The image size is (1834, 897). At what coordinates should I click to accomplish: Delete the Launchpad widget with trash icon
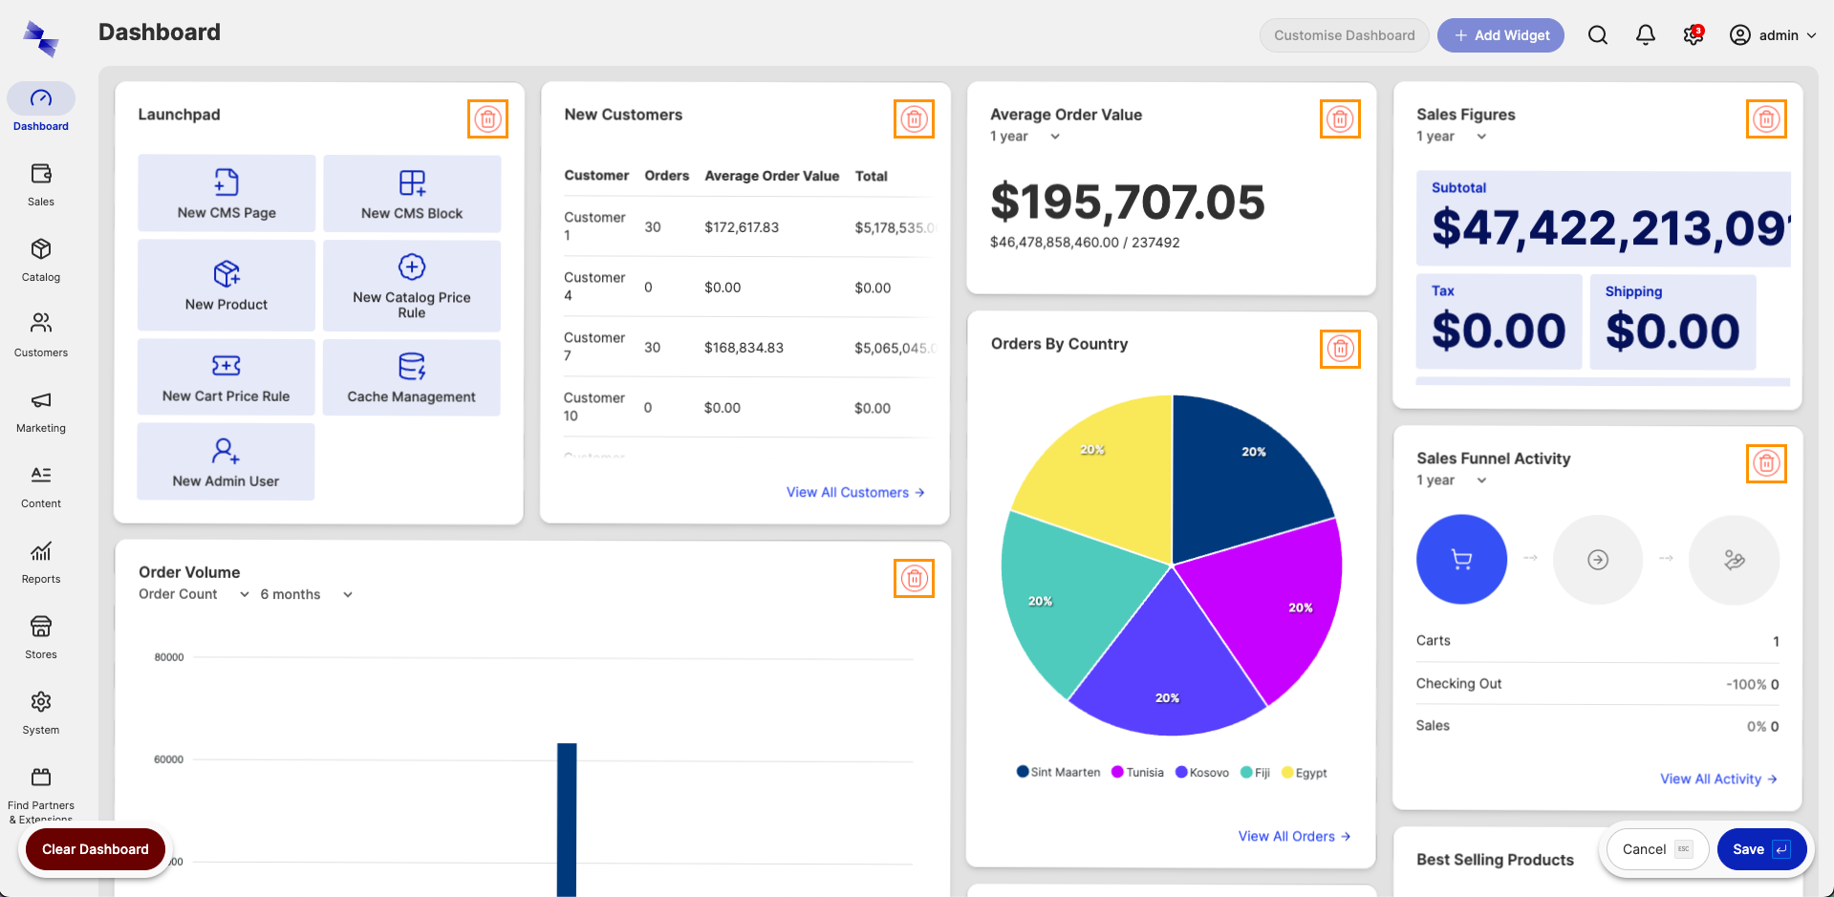(487, 119)
